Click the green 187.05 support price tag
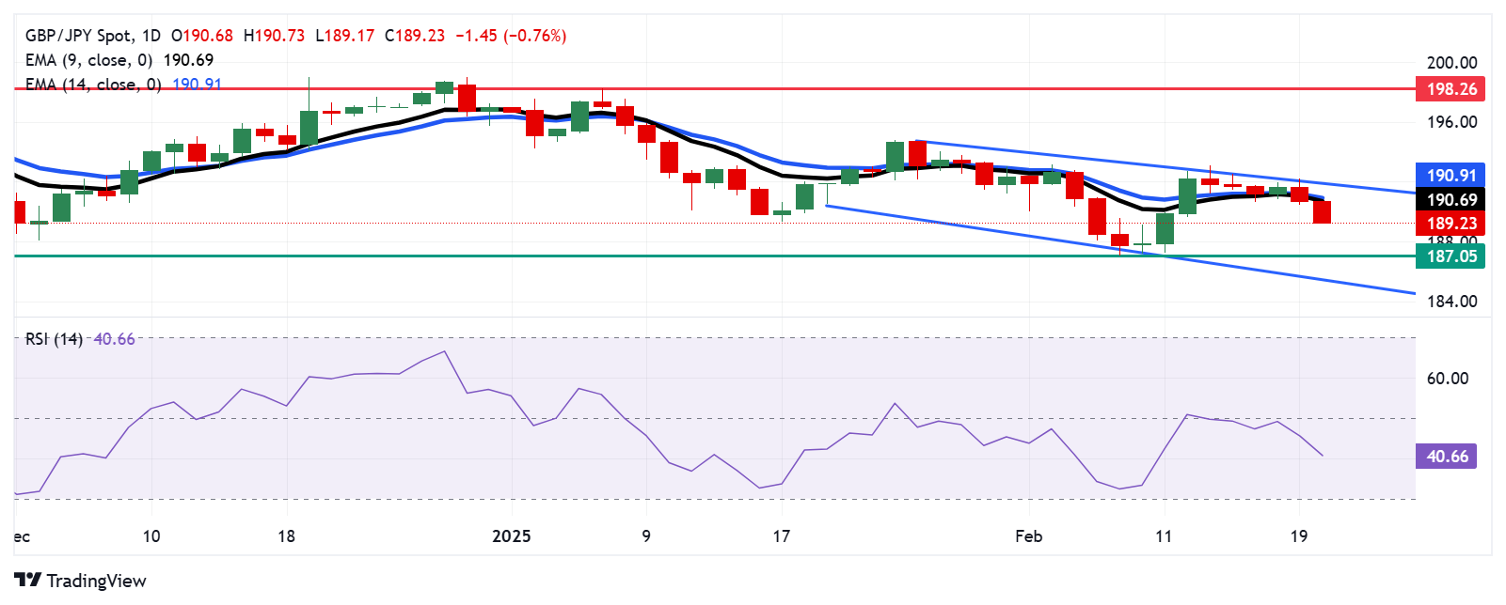 [x=1451, y=256]
